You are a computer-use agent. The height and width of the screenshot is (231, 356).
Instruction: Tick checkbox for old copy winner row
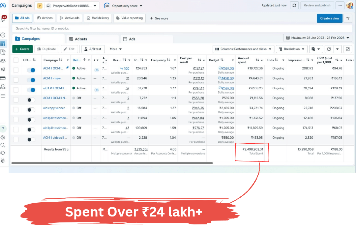click(x=16, y=110)
